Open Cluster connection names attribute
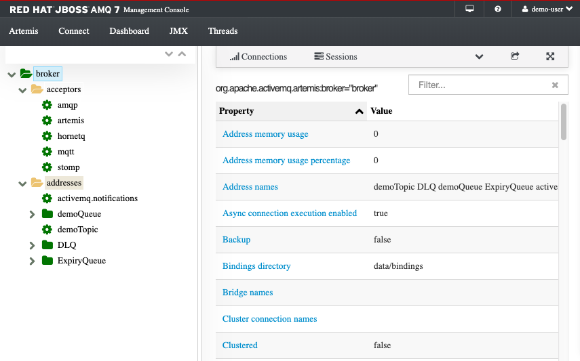The height and width of the screenshot is (361, 580). click(270, 319)
